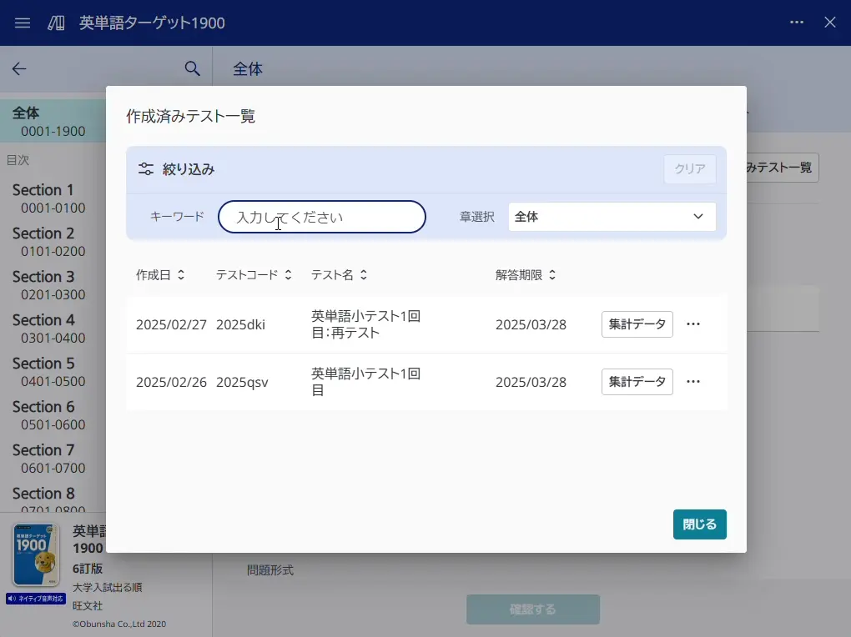Image resolution: width=851 pixels, height=637 pixels.
Task: Open the ellipsis options for 英単語小テスト1回目
Action: click(693, 382)
